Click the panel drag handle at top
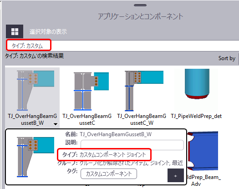The image size is (239, 189). click(140, 5)
